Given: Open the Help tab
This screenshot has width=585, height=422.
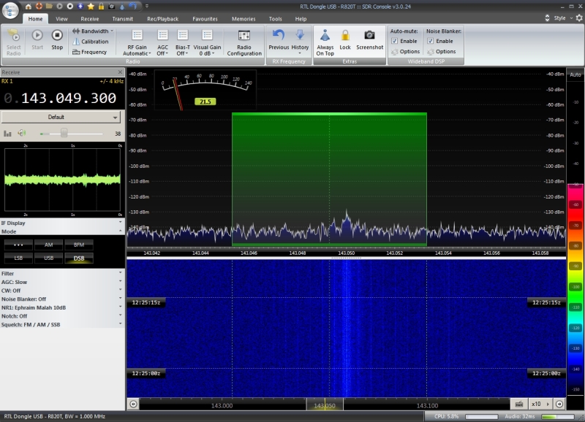Looking at the screenshot, I should [301, 19].
